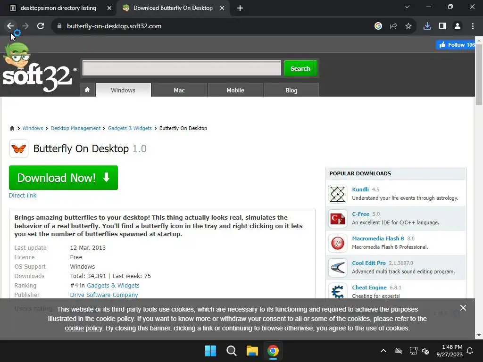Open the Gadgets & Widgets breadcrumb link
This screenshot has width=483, height=362.
click(x=130, y=128)
